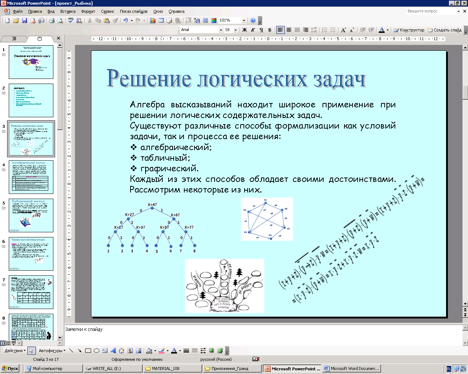This screenshot has width=468, height=374.
Task: Align text left
Action: point(280,30)
